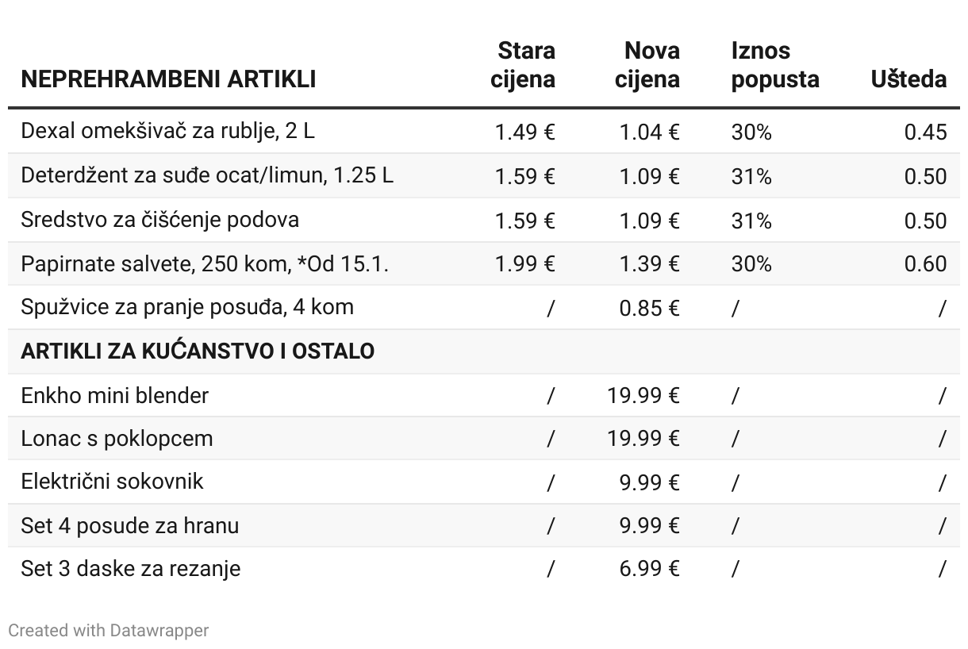
Task: Click the 'Ušteda' column header
Action: [908, 79]
